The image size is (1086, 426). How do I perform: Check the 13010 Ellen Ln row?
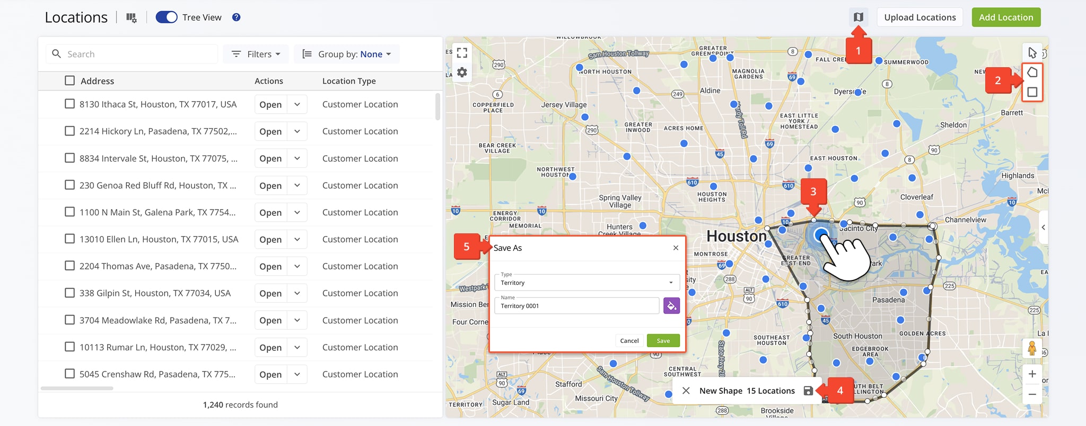click(x=69, y=239)
